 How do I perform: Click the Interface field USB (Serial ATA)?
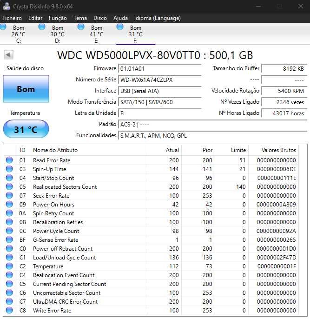click(159, 91)
